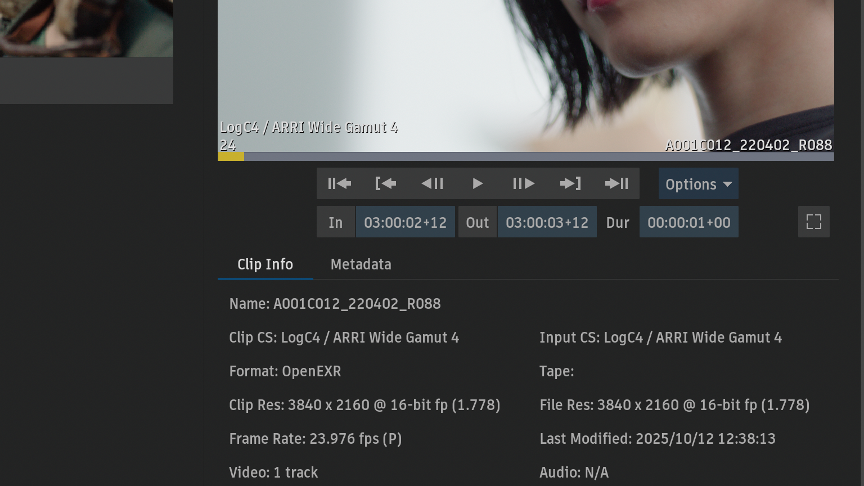
Task: Click the In button
Action: click(336, 222)
